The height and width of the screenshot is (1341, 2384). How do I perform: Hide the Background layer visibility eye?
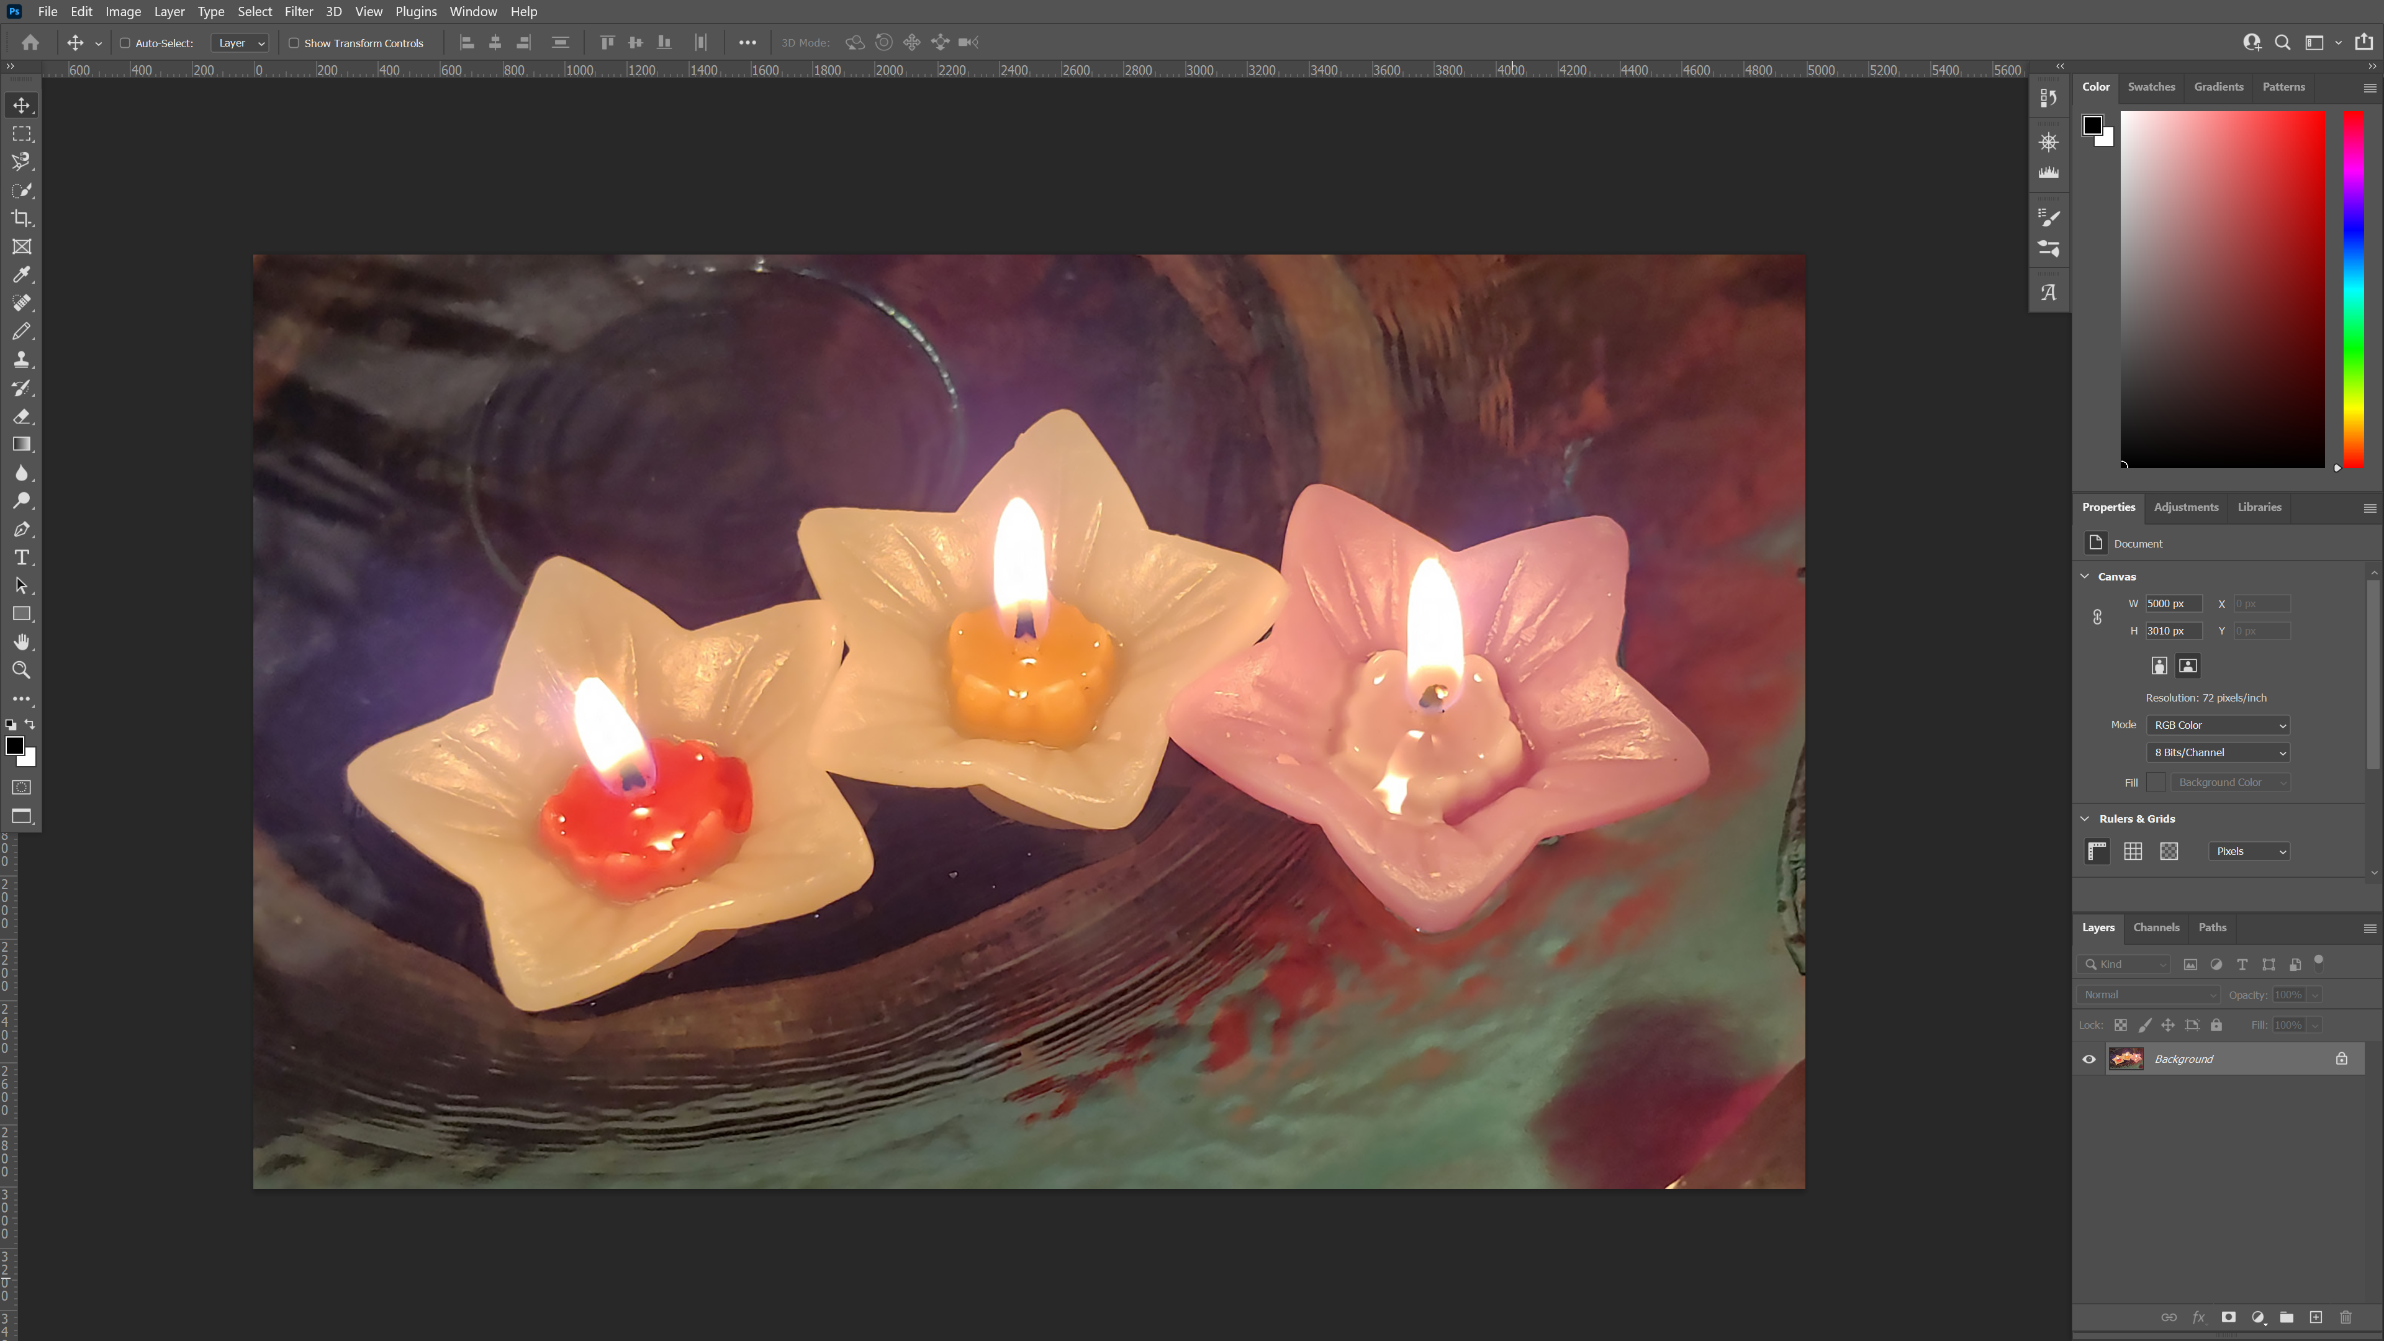point(2088,1059)
